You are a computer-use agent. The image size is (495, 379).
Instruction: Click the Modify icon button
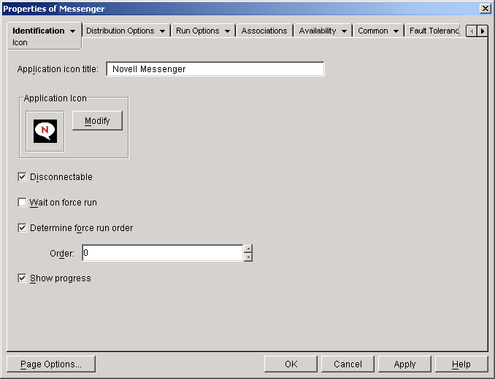coord(97,121)
